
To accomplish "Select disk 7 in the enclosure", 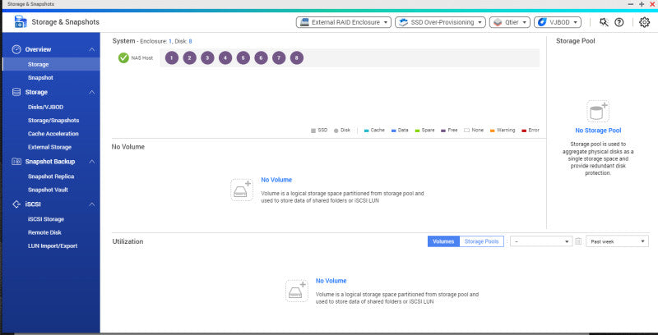I will pos(279,57).
